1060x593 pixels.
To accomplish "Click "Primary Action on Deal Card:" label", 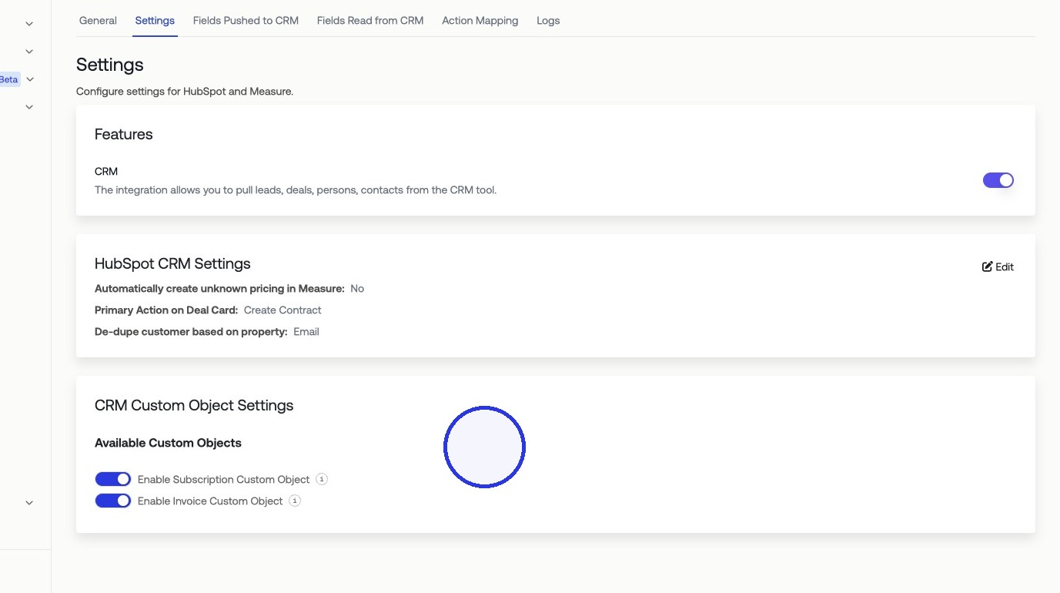I will coord(166,310).
